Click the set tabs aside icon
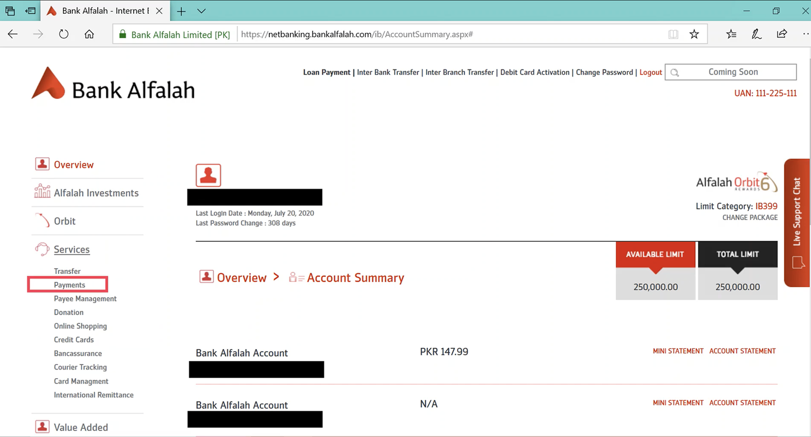 click(31, 11)
